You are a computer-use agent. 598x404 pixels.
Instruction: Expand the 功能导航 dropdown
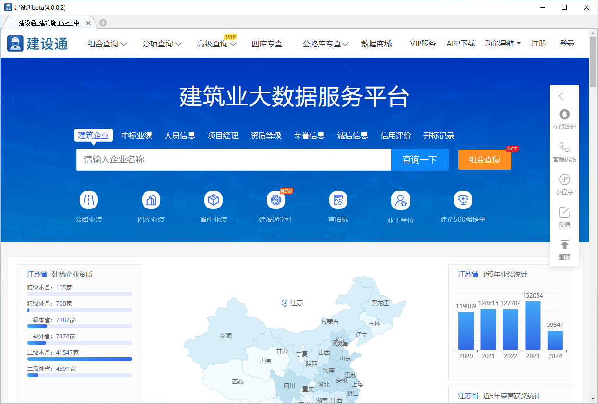tap(503, 43)
